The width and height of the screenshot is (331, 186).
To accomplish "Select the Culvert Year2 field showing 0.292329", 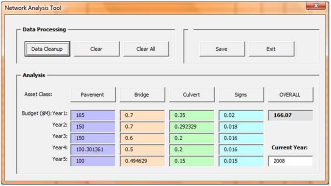I will click(192, 127).
